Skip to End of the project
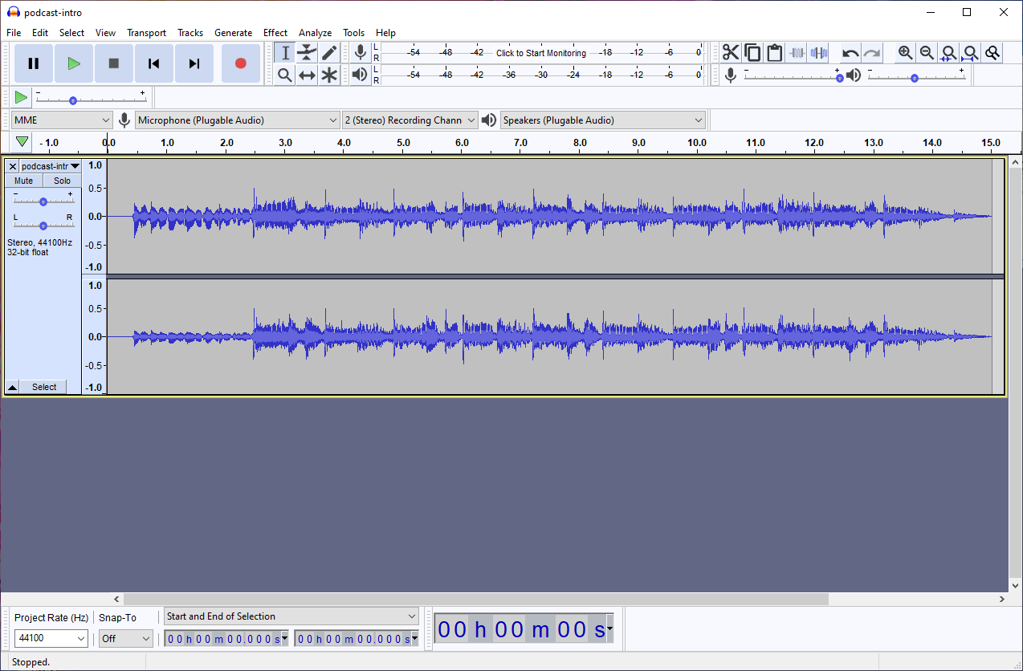This screenshot has height=671, width=1023. 194,63
